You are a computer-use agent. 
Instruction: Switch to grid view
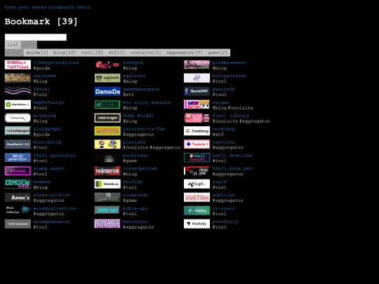(x=29, y=45)
